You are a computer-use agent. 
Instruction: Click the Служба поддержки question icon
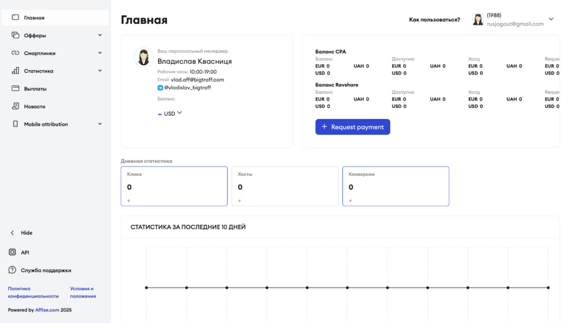point(12,270)
